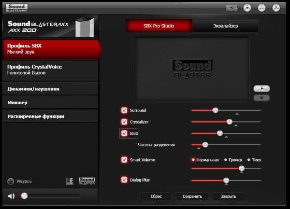Screen dimensions: 290x209
Task: Click the Частота разделения default marker triangle
Action: pyautogui.click(x=199, y=148)
